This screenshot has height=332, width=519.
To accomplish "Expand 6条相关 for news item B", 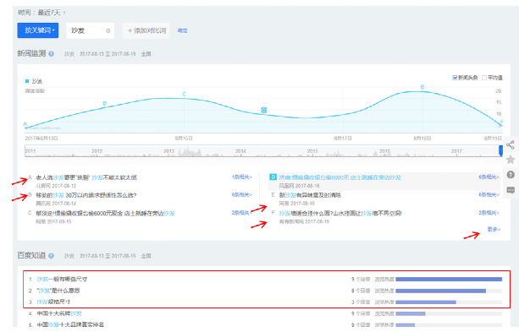I will point(241,195).
